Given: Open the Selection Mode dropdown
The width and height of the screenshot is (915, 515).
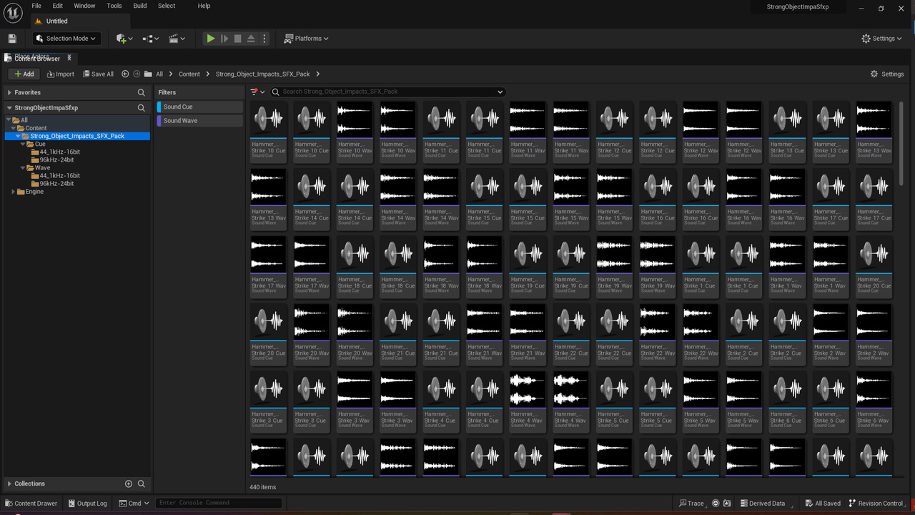Looking at the screenshot, I should [x=65, y=39].
